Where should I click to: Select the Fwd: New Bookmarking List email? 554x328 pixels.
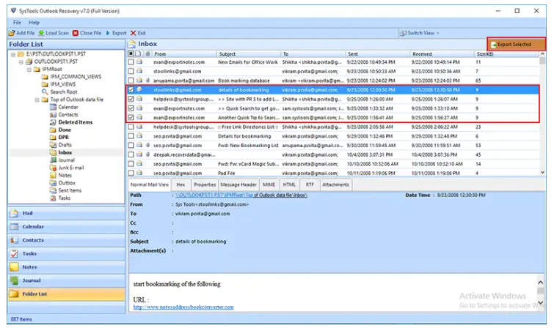(333, 145)
